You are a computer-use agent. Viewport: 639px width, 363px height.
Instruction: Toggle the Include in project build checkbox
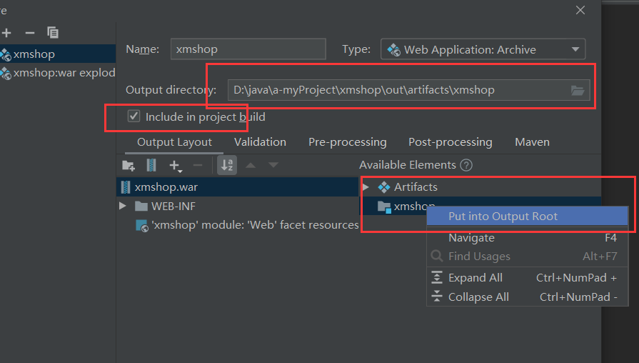134,116
